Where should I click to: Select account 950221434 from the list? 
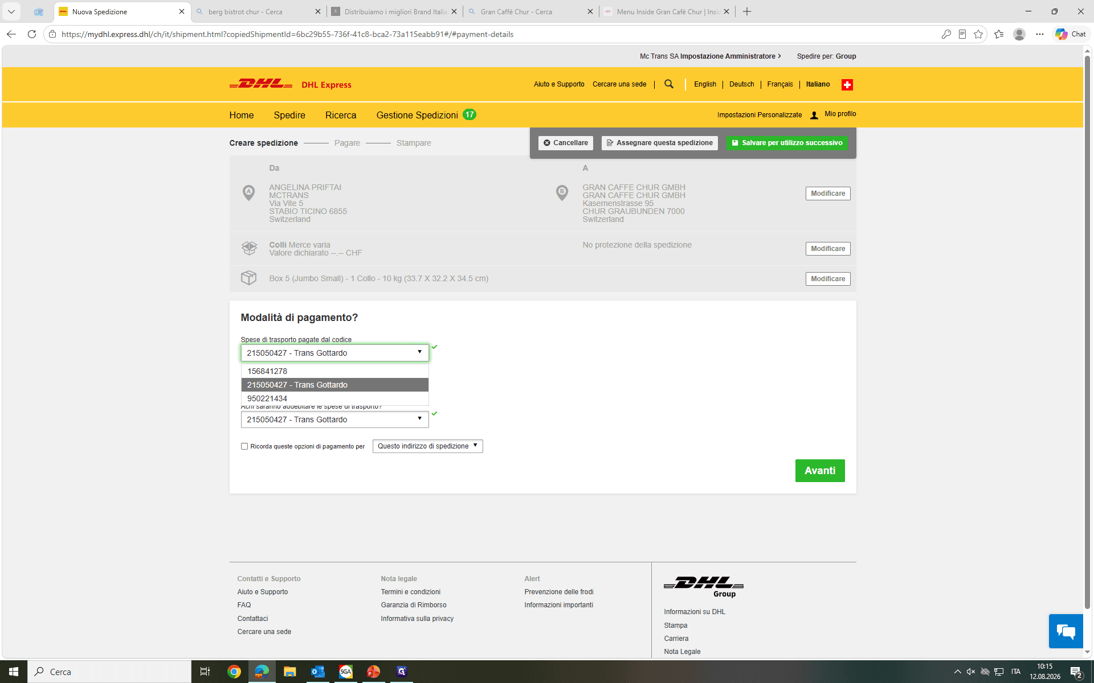point(334,398)
